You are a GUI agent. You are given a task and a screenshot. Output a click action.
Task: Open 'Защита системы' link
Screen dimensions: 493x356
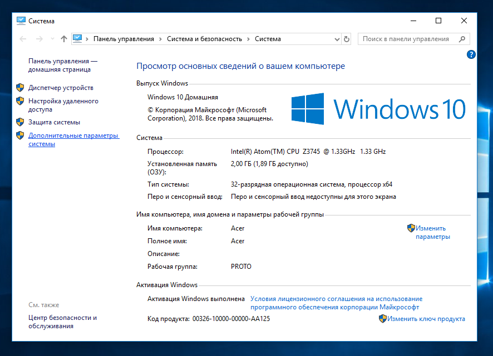pos(54,122)
